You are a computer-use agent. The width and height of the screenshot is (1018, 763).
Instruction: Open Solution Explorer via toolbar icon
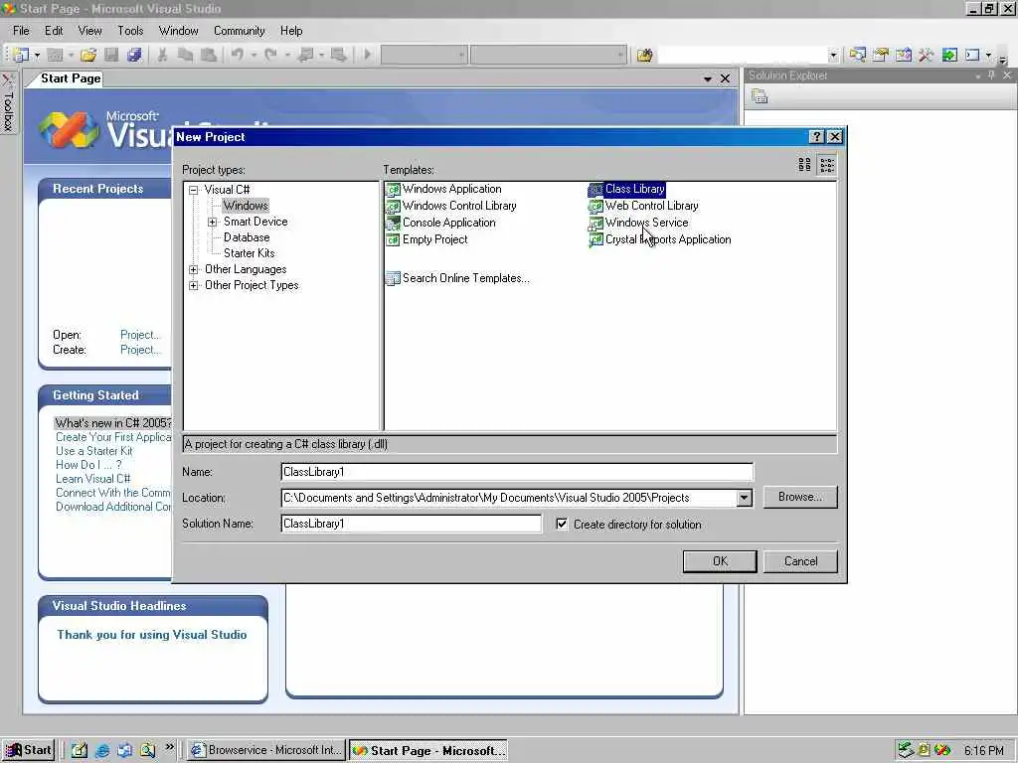[857, 56]
